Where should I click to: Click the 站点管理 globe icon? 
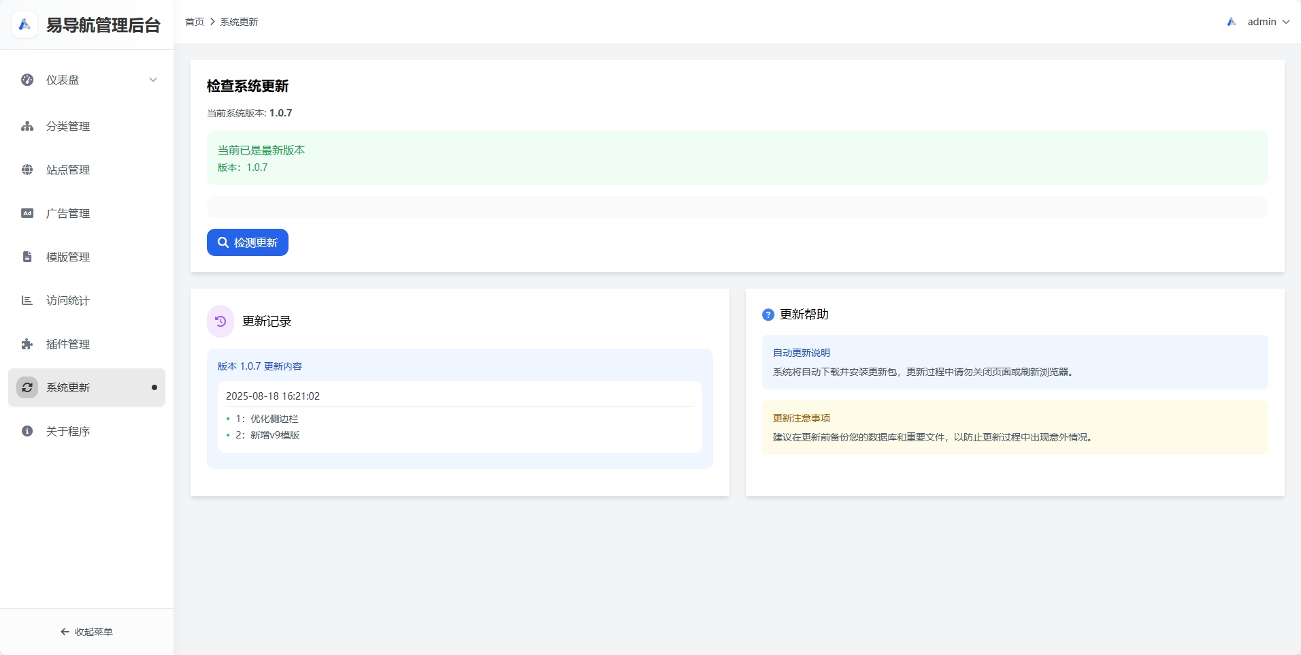pyautogui.click(x=27, y=170)
